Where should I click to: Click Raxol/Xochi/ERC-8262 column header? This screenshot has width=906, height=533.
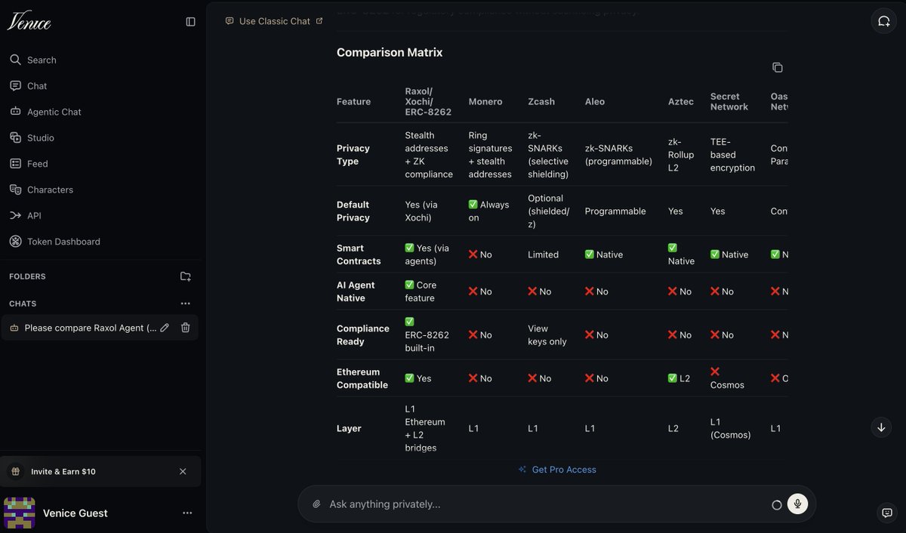pyautogui.click(x=428, y=101)
